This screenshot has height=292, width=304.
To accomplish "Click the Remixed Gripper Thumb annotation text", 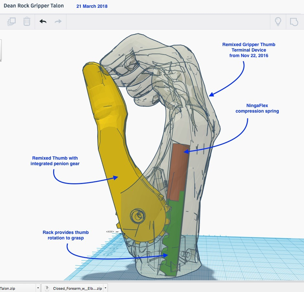I will (x=248, y=50).
